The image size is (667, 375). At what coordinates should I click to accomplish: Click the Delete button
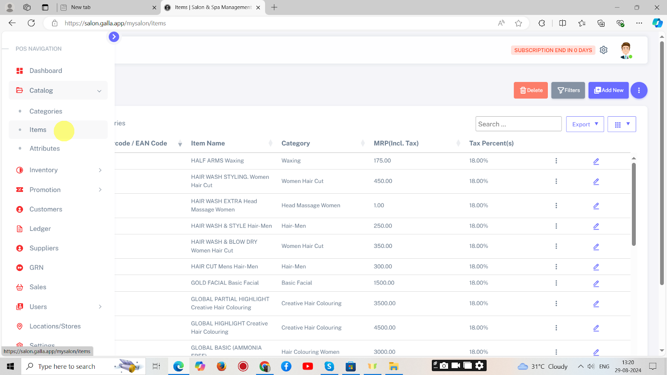(x=531, y=90)
